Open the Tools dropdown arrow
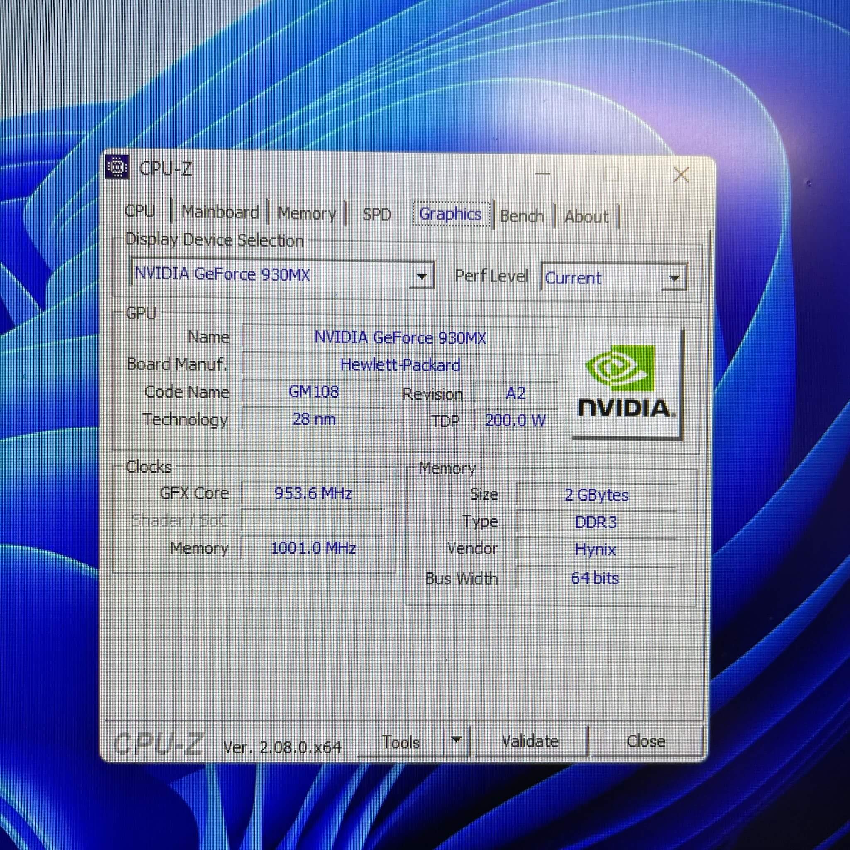The width and height of the screenshot is (850, 850). pyautogui.click(x=456, y=741)
